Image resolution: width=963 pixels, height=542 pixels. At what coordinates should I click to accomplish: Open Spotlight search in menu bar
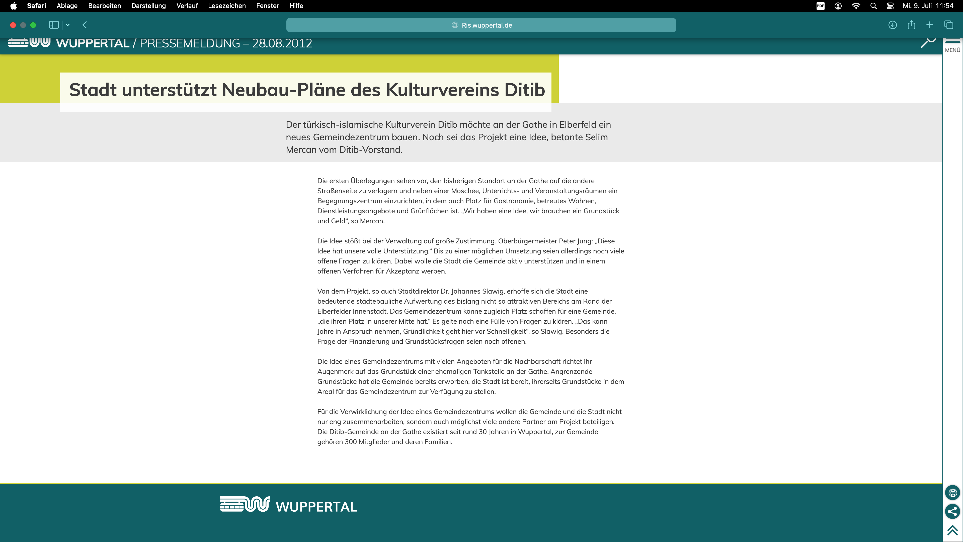(x=873, y=6)
